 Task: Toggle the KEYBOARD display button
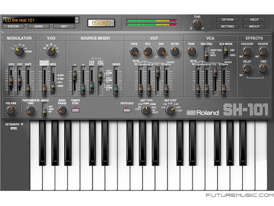pyautogui.click(x=14, y=128)
